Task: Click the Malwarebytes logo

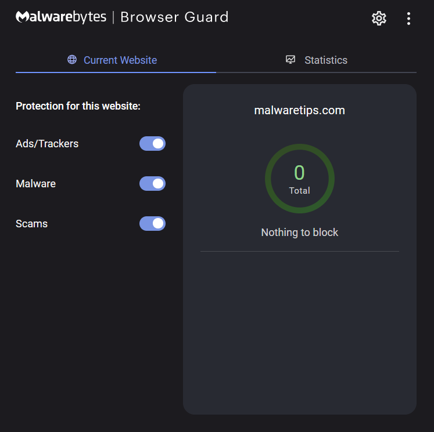Action: click(61, 17)
